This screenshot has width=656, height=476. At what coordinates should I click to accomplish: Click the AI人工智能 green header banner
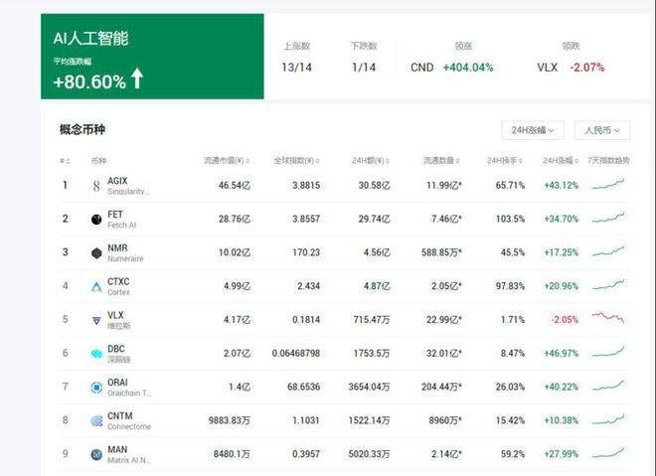pos(152,57)
